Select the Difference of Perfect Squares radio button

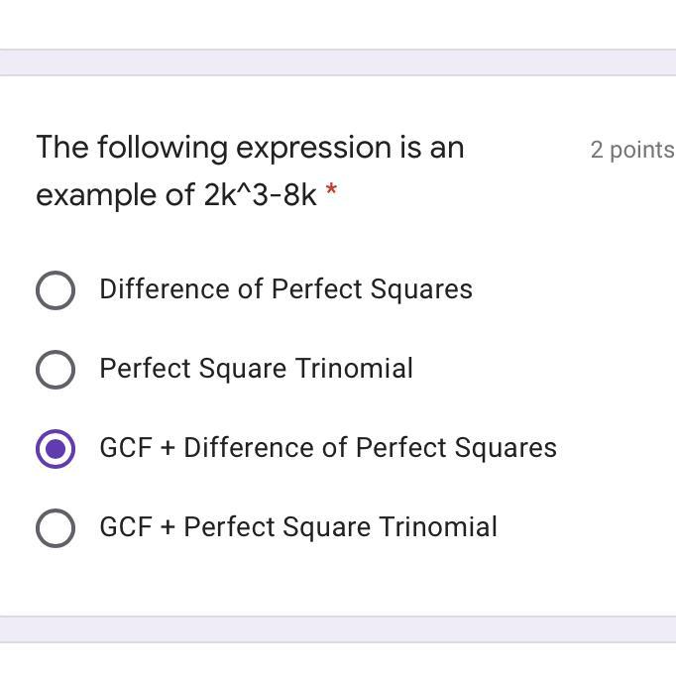(x=56, y=289)
